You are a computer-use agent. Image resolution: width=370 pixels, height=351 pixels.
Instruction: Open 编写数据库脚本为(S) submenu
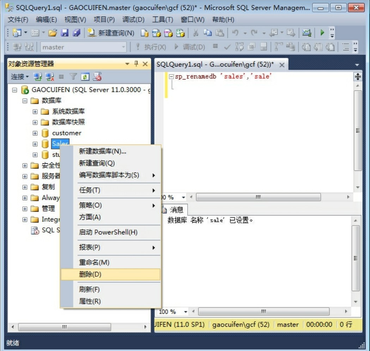click(110, 175)
